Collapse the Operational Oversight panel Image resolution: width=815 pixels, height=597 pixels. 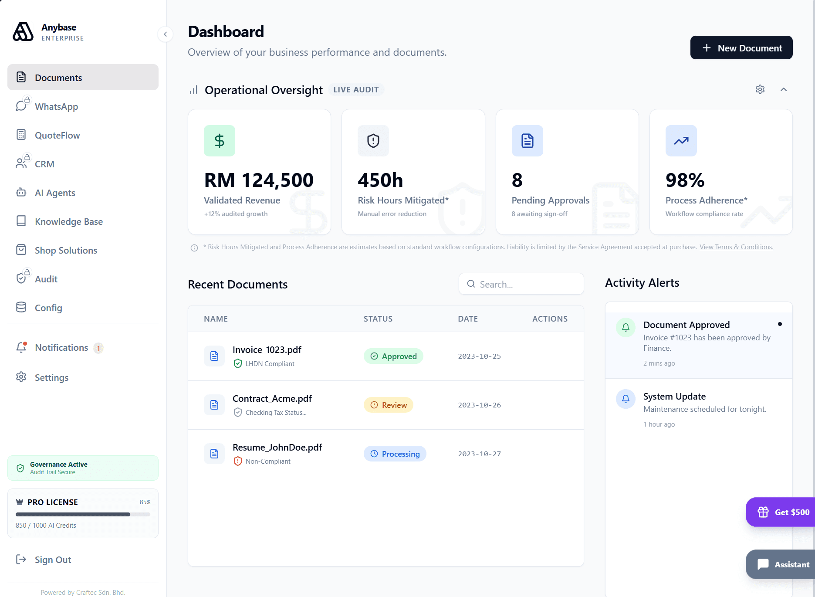click(784, 89)
